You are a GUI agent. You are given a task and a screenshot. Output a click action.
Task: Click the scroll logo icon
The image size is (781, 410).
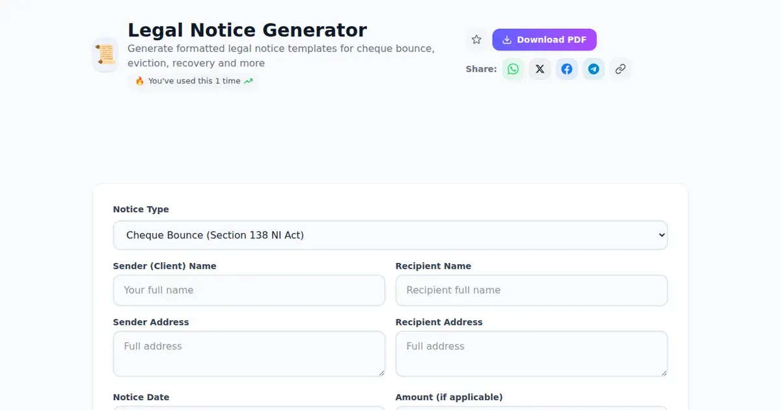click(105, 54)
